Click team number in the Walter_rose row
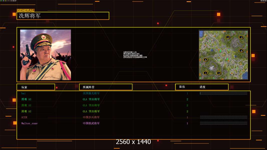267x150 pixels. pyautogui.click(x=187, y=123)
